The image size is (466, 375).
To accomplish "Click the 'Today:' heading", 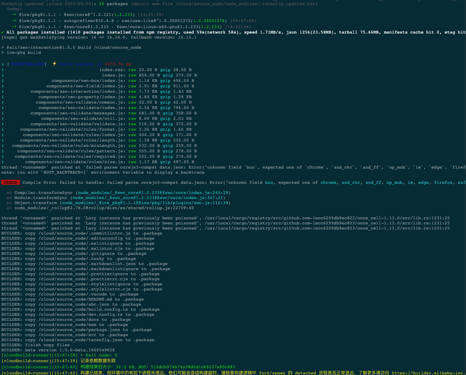I will click(x=14, y=9).
